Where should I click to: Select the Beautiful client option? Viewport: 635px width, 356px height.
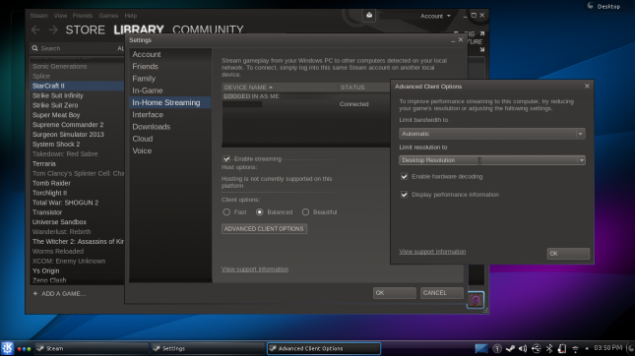coord(305,212)
